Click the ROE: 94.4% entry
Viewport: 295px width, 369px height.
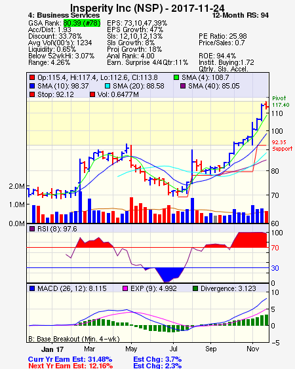[x=217, y=56]
